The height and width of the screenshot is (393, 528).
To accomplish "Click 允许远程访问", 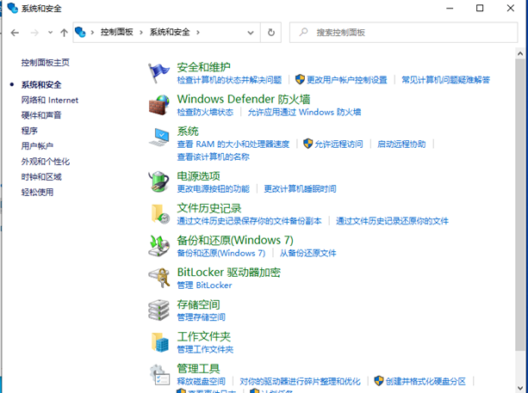I will [339, 144].
